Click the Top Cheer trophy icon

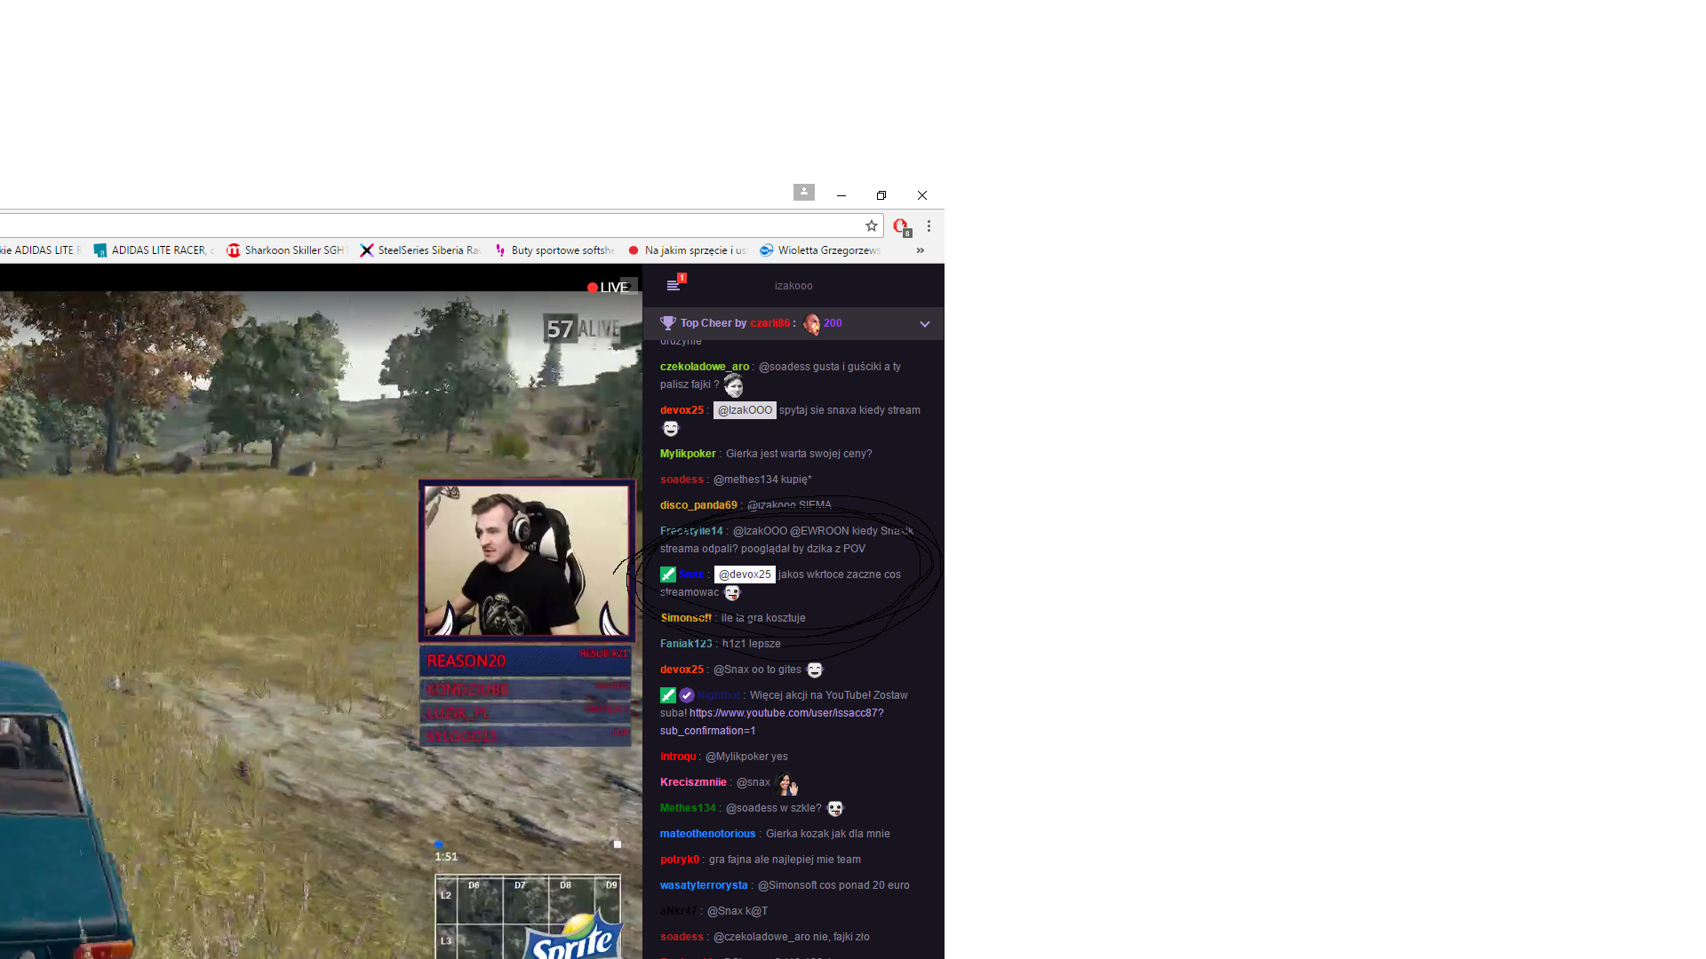click(x=668, y=323)
